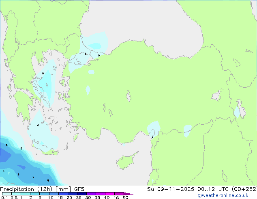
Task: Click the '0.5' legend scale label
Action: pos(14,197)
